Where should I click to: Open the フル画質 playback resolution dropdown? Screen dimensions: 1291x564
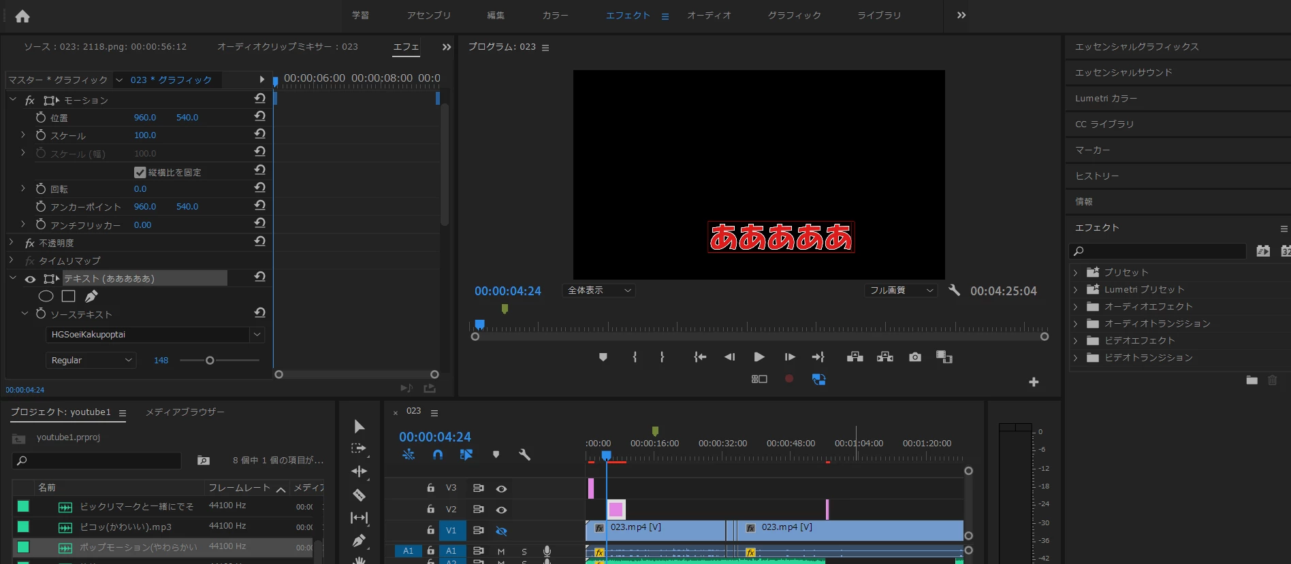click(x=901, y=291)
